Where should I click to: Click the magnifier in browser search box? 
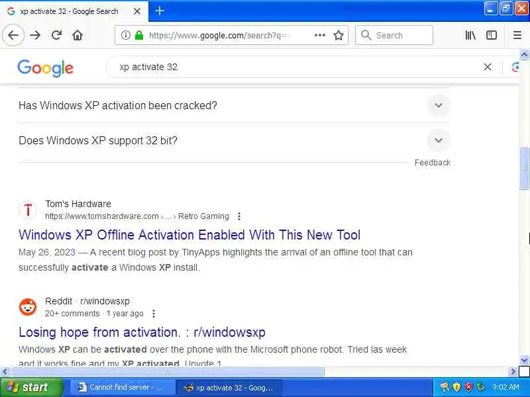366,35
